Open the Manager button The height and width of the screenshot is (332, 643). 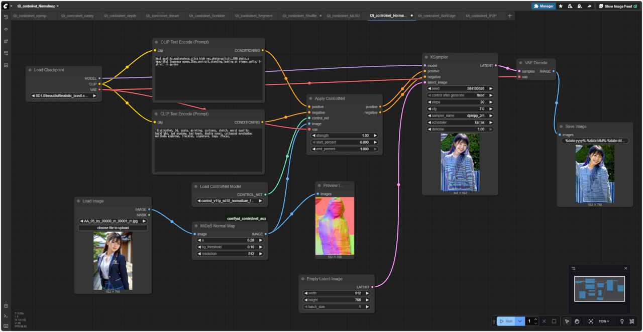(544, 7)
